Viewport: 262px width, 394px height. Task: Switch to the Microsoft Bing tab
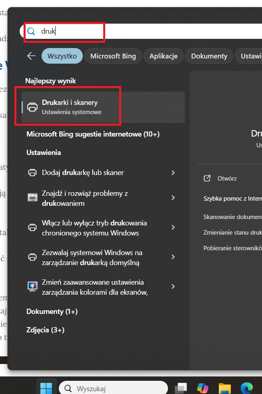pyautogui.click(x=113, y=56)
